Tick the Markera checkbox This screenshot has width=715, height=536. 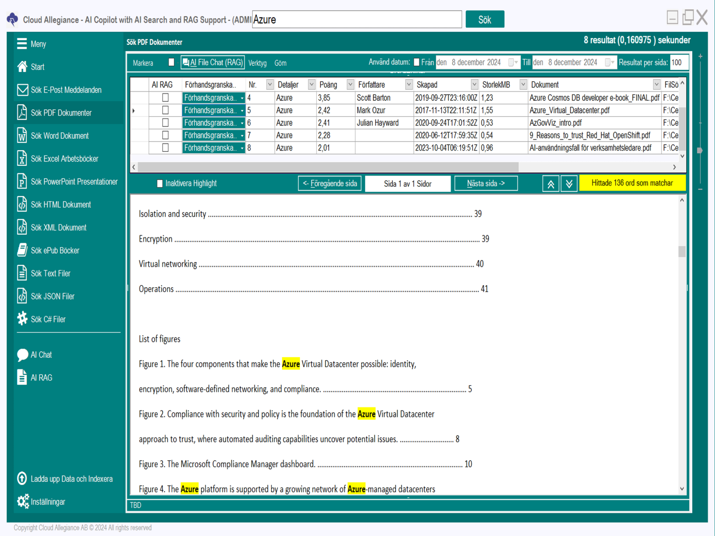(171, 63)
